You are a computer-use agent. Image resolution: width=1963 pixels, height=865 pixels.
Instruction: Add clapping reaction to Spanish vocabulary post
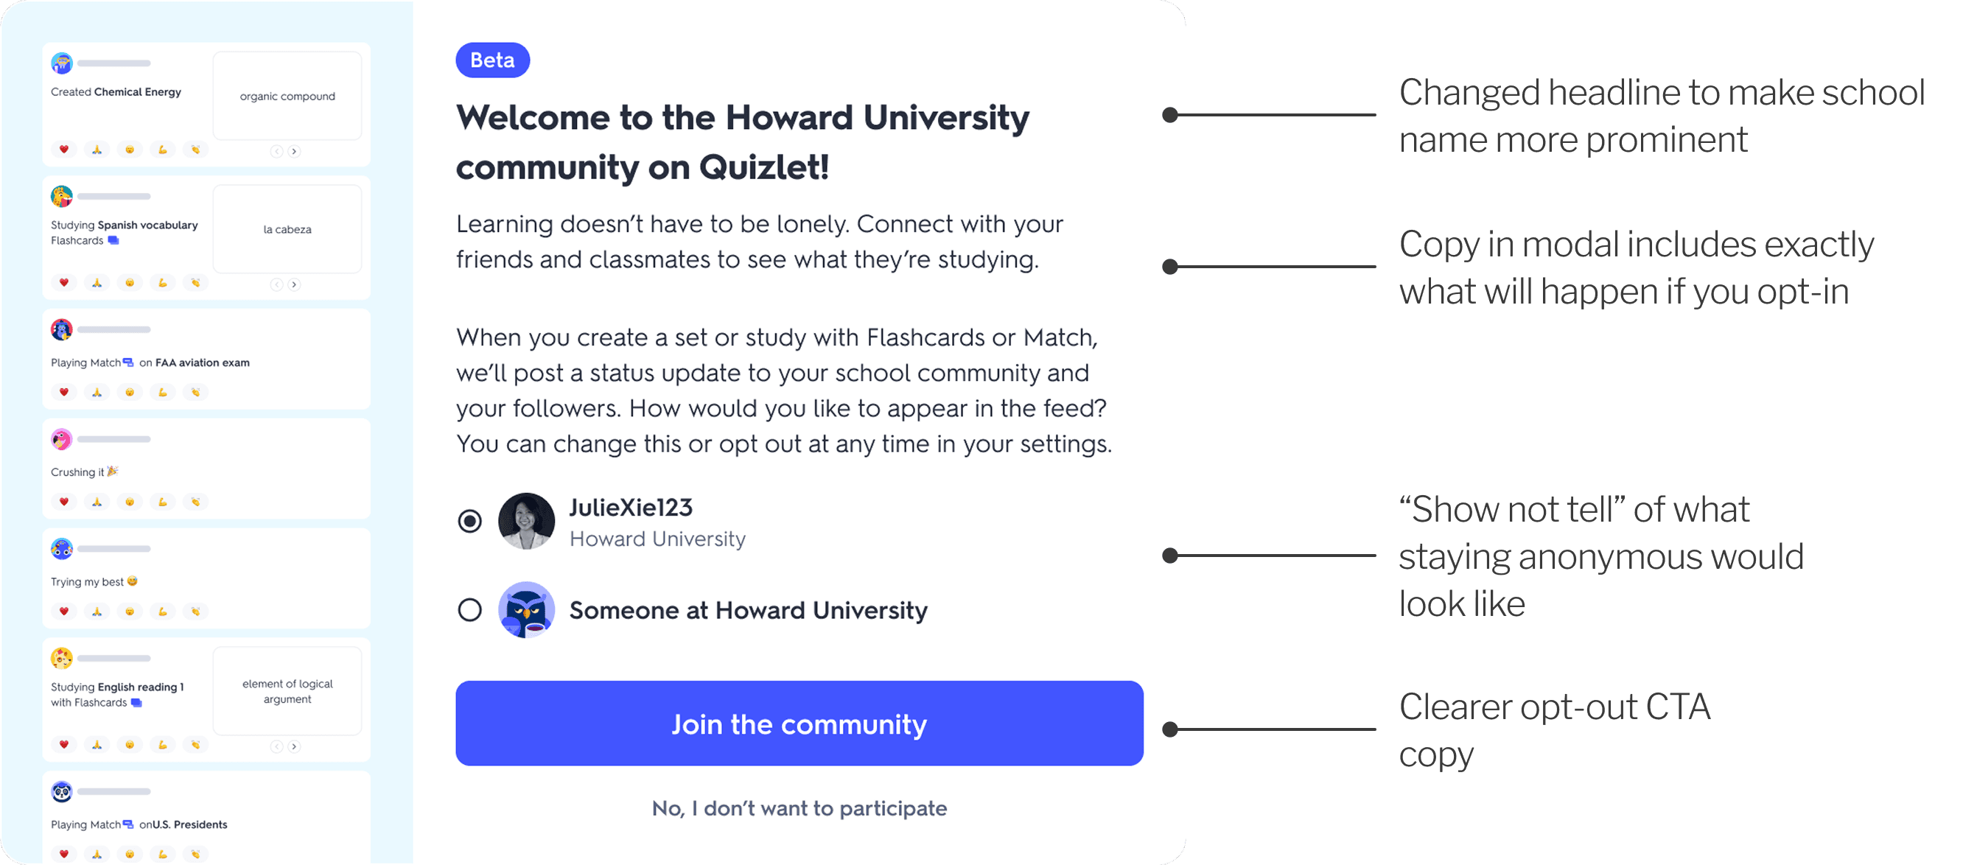point(196,283)
